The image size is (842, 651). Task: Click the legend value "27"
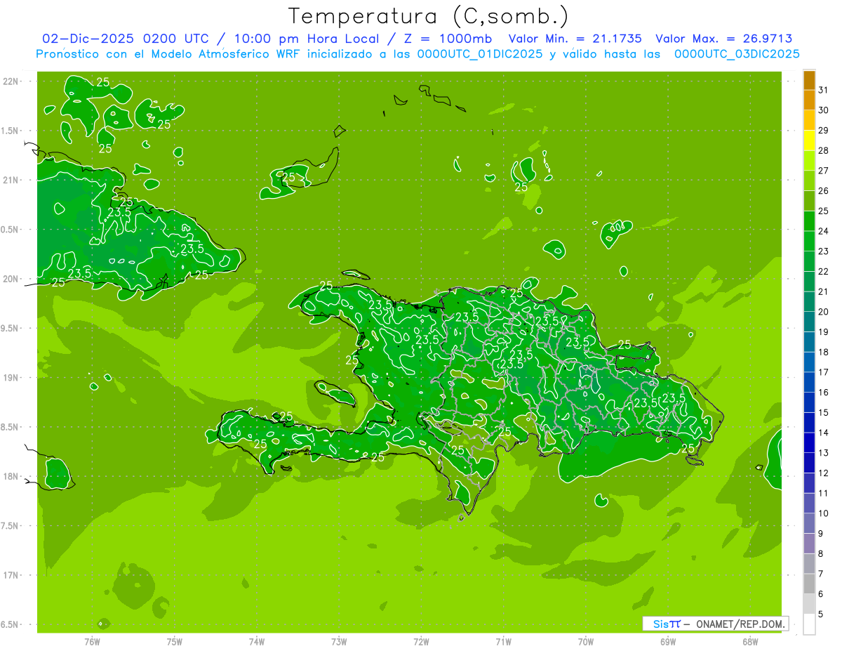(x=823, y=171)
